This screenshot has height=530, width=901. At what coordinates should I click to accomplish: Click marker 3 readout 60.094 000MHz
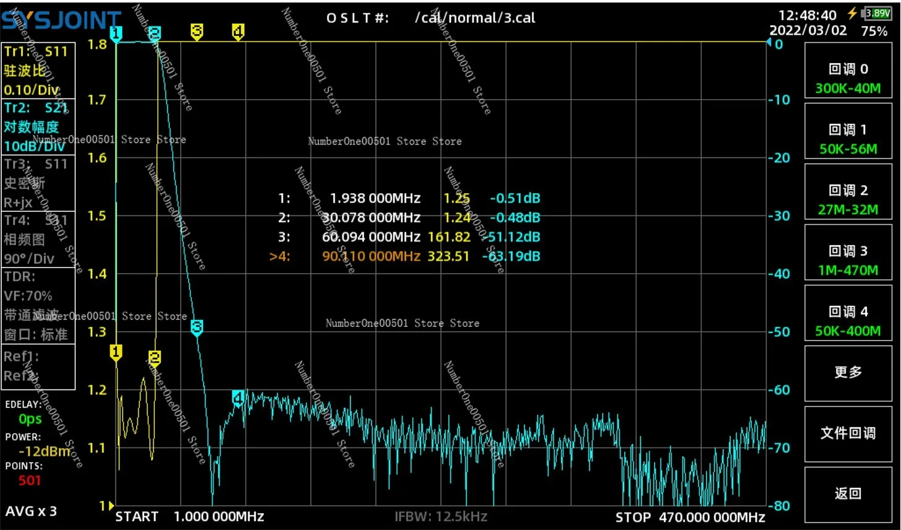(x=371, y=237)
